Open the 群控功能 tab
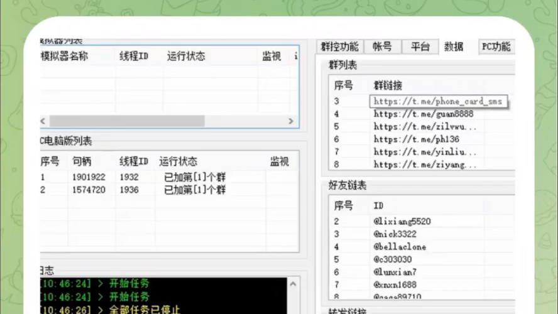The image size is (558, 314). (x=339, y=46)
